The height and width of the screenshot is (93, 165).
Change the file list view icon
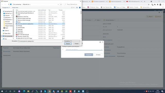pos(72,7)
